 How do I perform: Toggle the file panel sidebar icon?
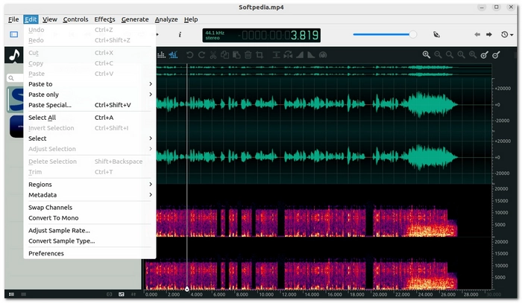(x=14, y=34)
